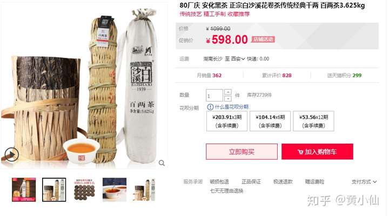The height and width of the screenshot is (216, 389).
Task: Open the 月销量 362 sales tab
Action: click(x=209, y=76)
